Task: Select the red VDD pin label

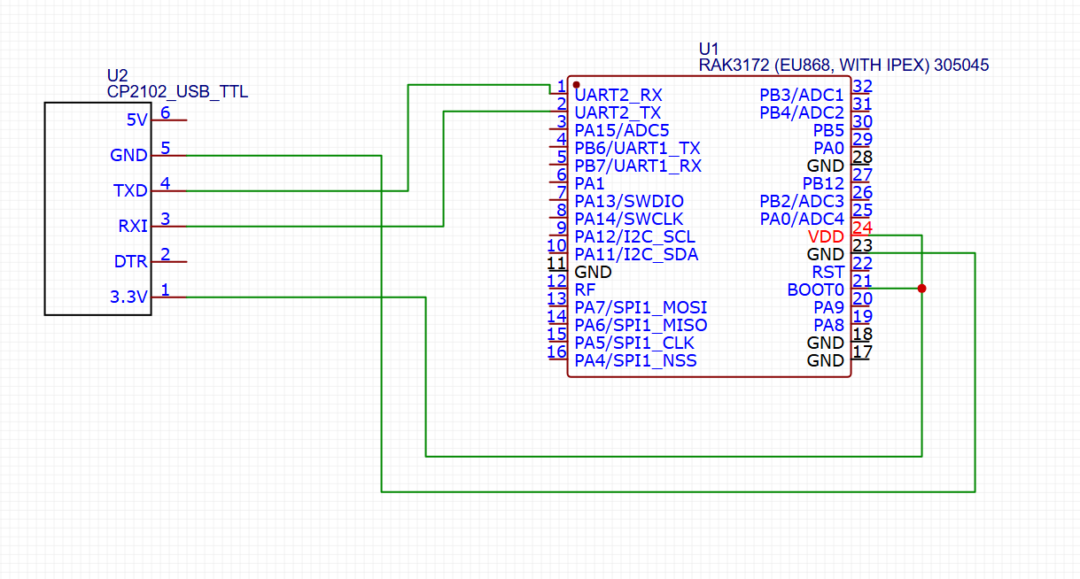Action: tap(826, 237)
